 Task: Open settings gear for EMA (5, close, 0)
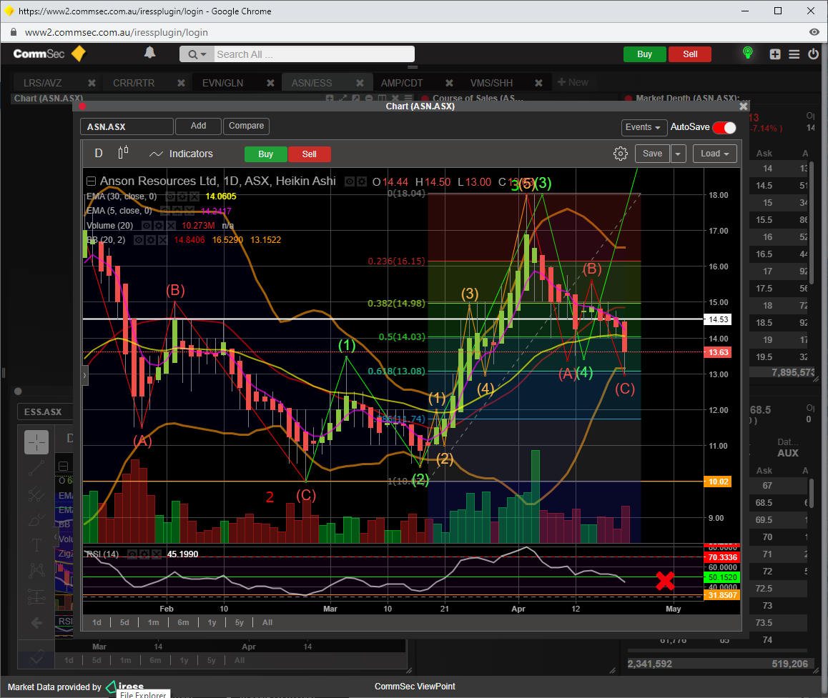[177, 211]
